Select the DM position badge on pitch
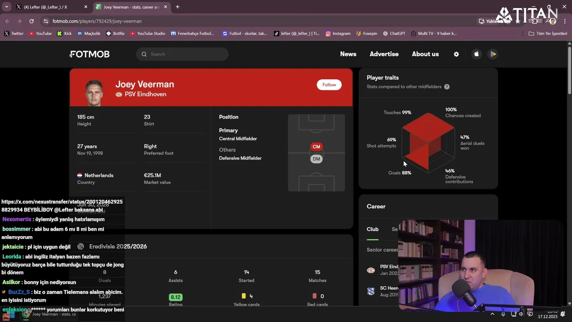The height and width of the screenshot is (322, 572). 316,159
